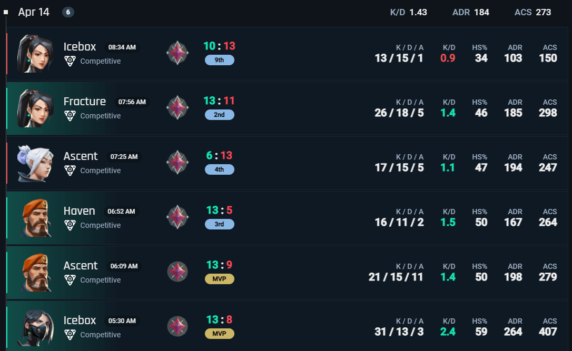Click the 31 / 13 / 3 KDA stat
The width and height of the screenshot is (572, 351).
click(x=399, y=332)
